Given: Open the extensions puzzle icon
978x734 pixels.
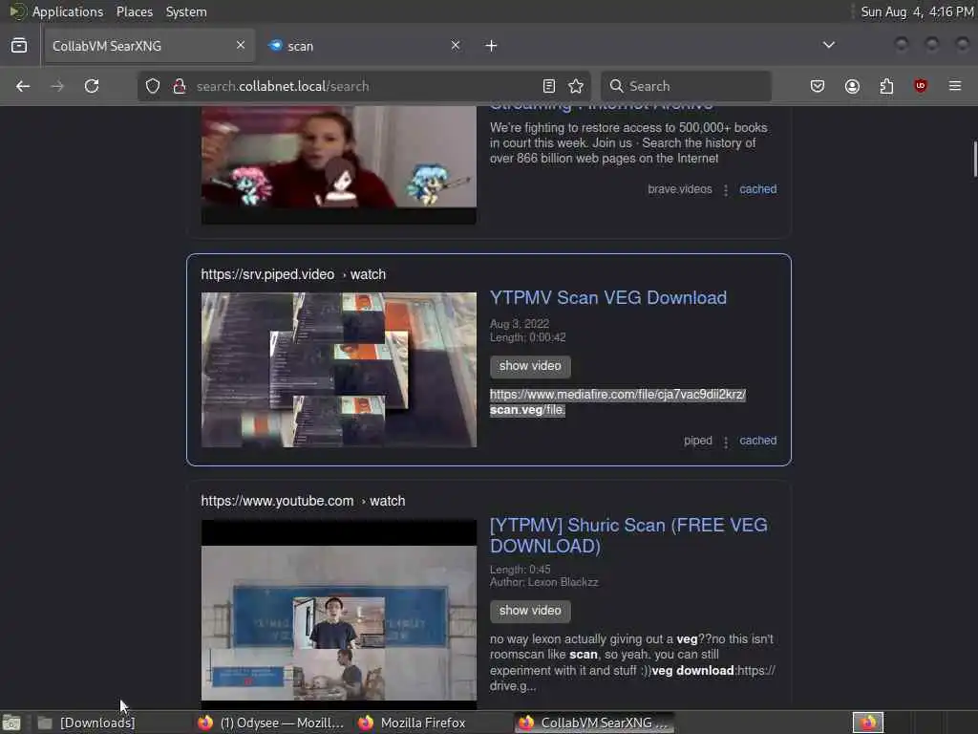Looking at the screenshot, I should tap(886, 86).
